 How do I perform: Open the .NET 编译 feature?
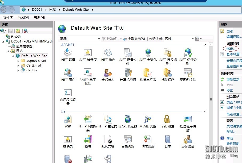pos(68,55)
